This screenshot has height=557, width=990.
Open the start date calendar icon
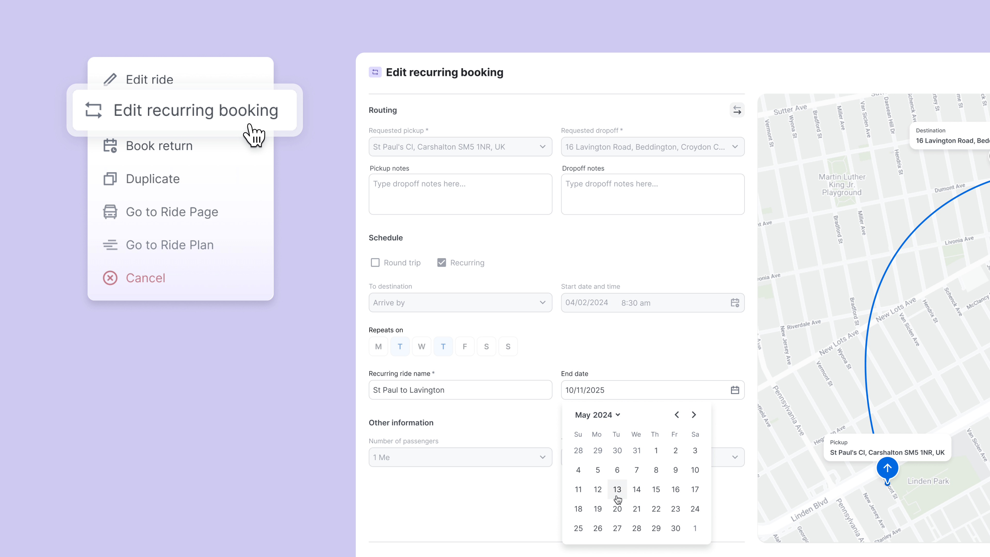pos(735,303)
